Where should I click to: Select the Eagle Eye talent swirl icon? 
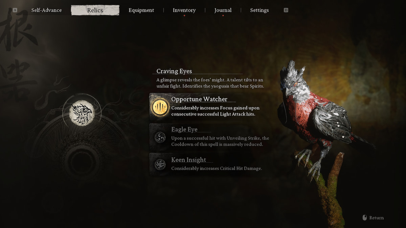(160, 137)
